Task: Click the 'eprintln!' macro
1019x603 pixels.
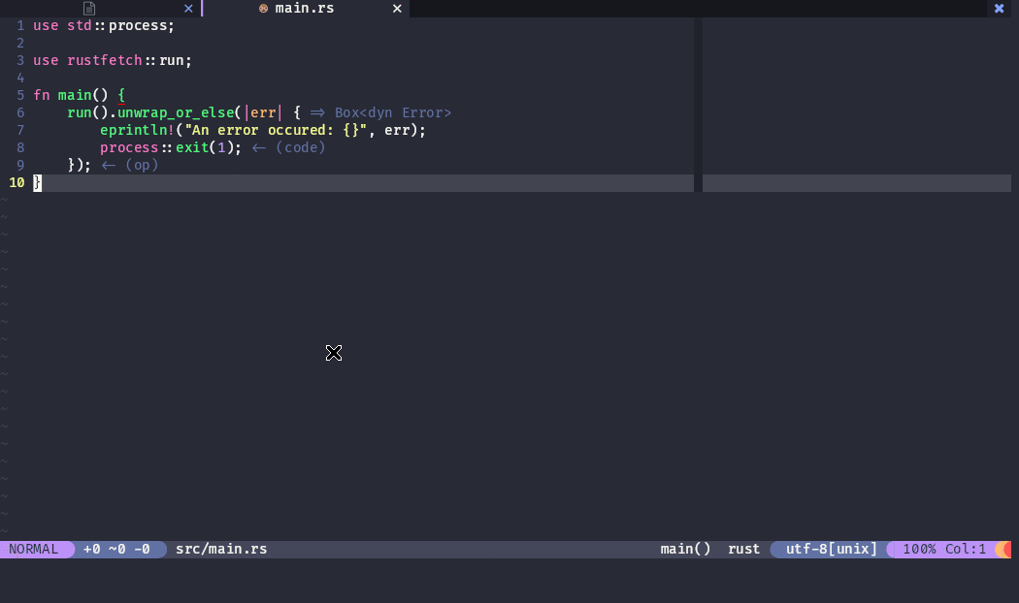Action: 138,131
